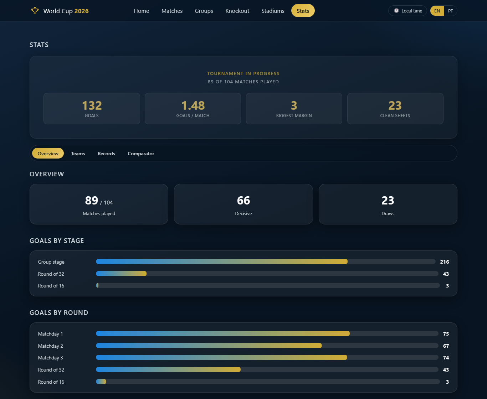Click '89 of 104 matches played' text

pos(243,82)
